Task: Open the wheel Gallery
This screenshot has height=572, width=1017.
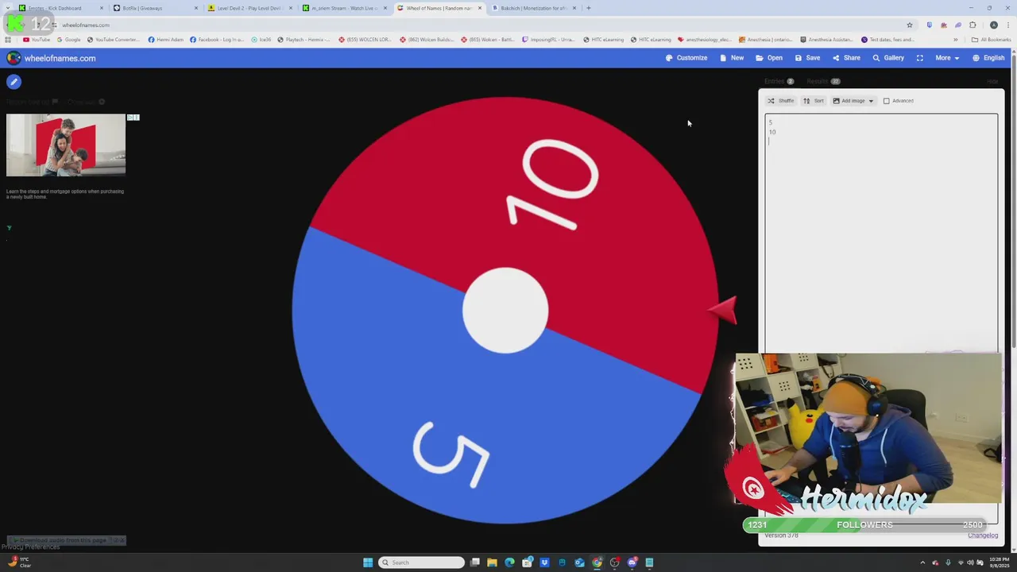Action: point(888,58)
